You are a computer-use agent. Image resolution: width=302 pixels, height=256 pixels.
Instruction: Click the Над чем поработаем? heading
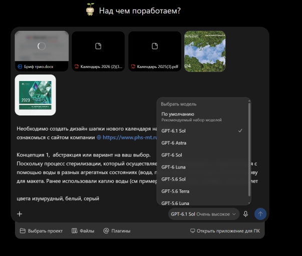140,11
